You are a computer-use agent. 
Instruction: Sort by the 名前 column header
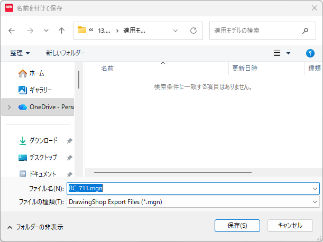(x=107, y=69)
